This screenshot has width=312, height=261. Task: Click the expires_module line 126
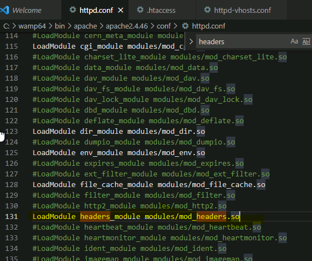pos(138,164)
